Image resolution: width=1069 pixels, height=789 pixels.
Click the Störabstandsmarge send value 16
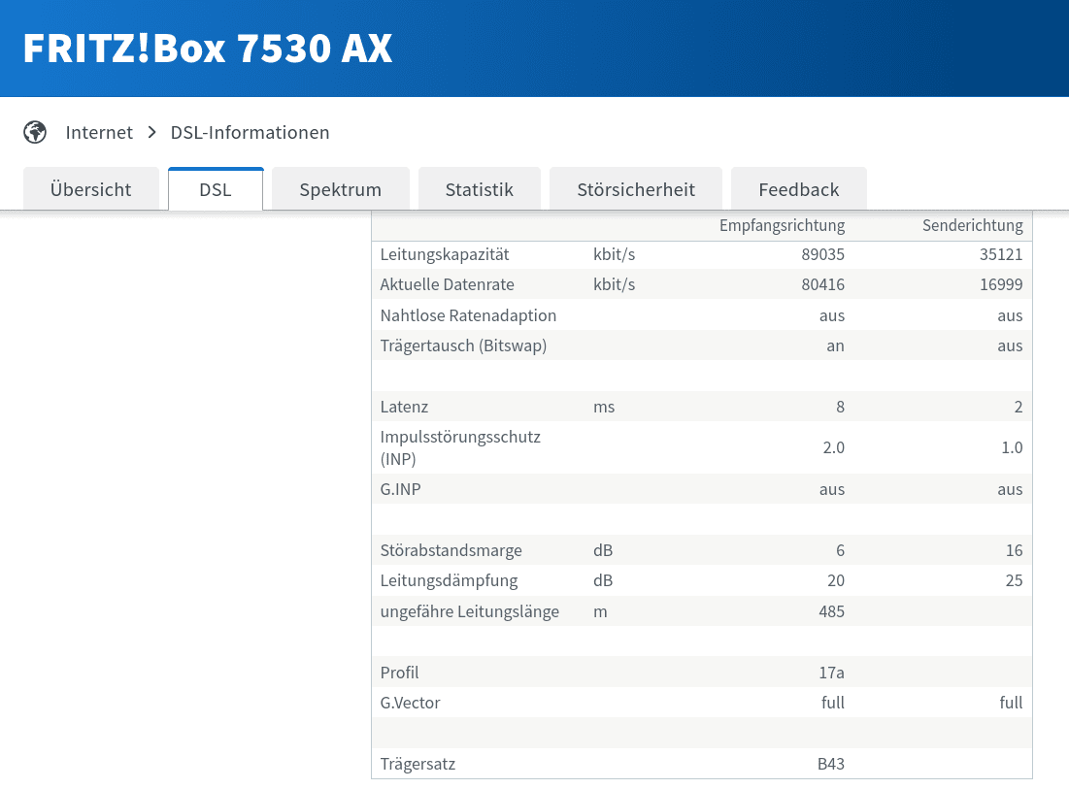click(x=1015, y=550)
